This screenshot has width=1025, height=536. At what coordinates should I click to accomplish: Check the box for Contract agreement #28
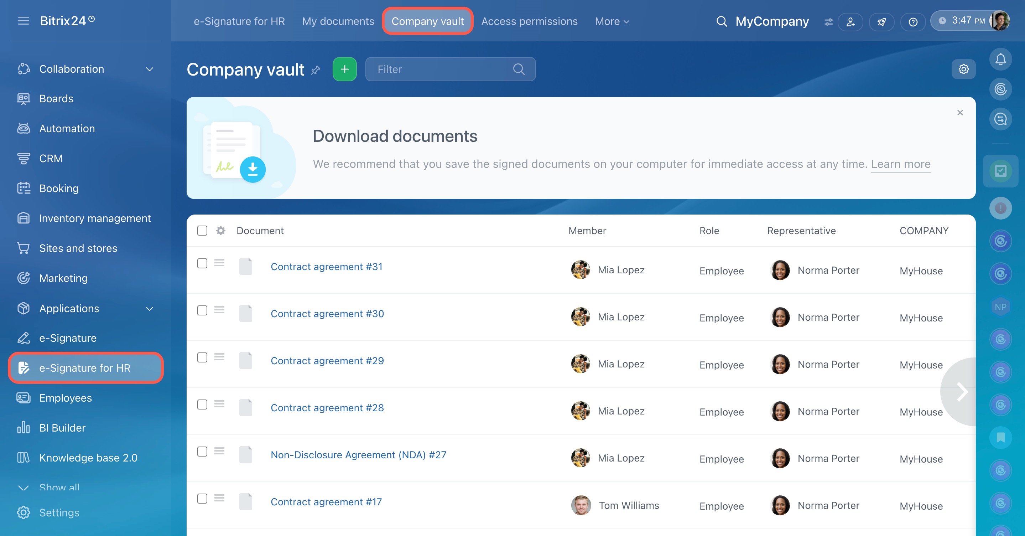pos(202,404)
